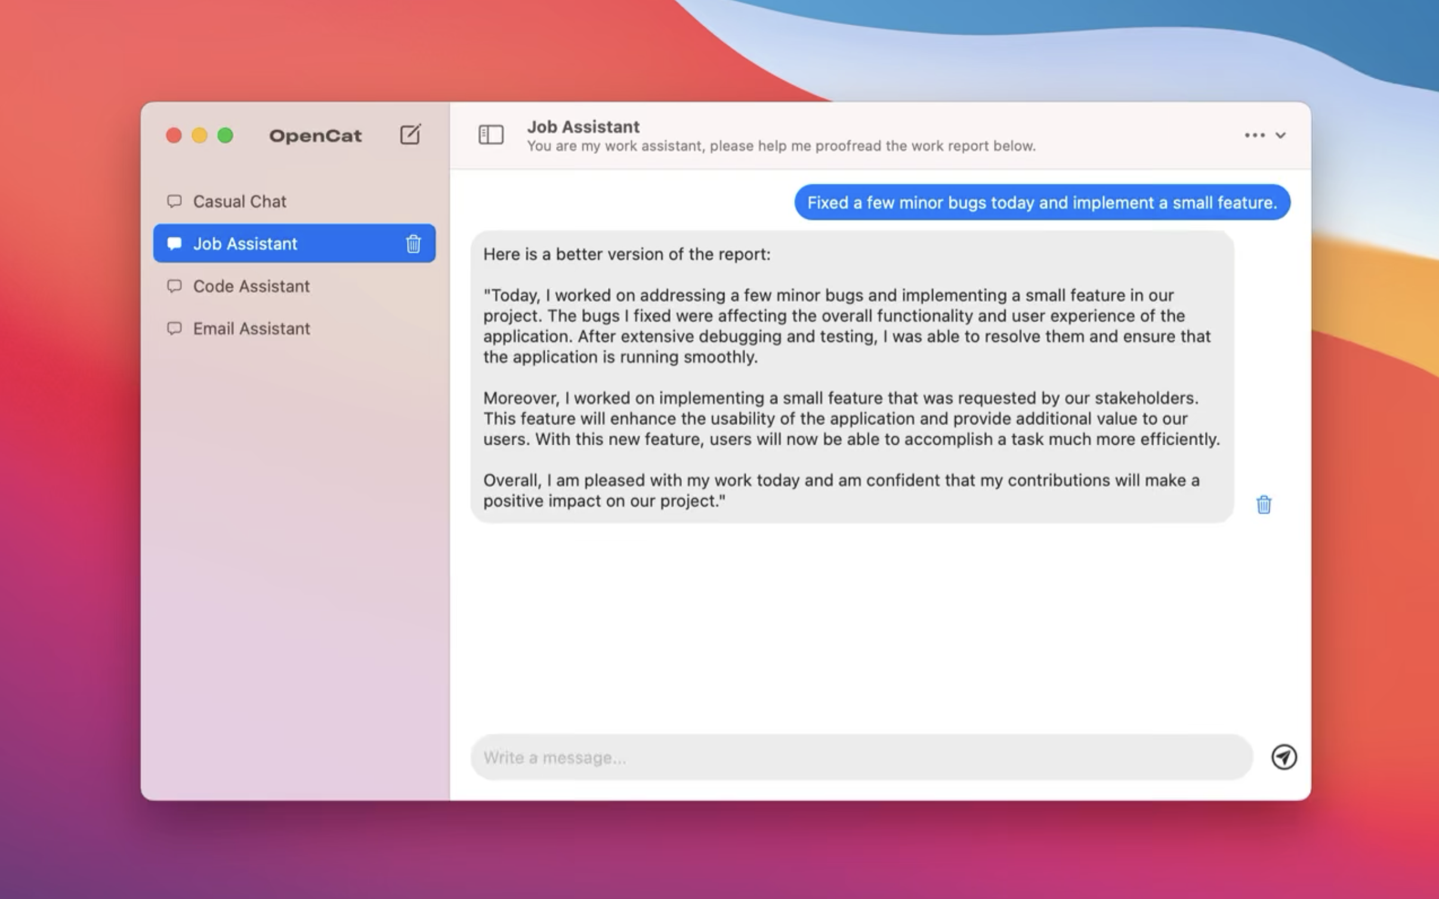Toggle the sidebar panel icon
The height and width of the screenshot is (899, 1439).
pos(491,135)
